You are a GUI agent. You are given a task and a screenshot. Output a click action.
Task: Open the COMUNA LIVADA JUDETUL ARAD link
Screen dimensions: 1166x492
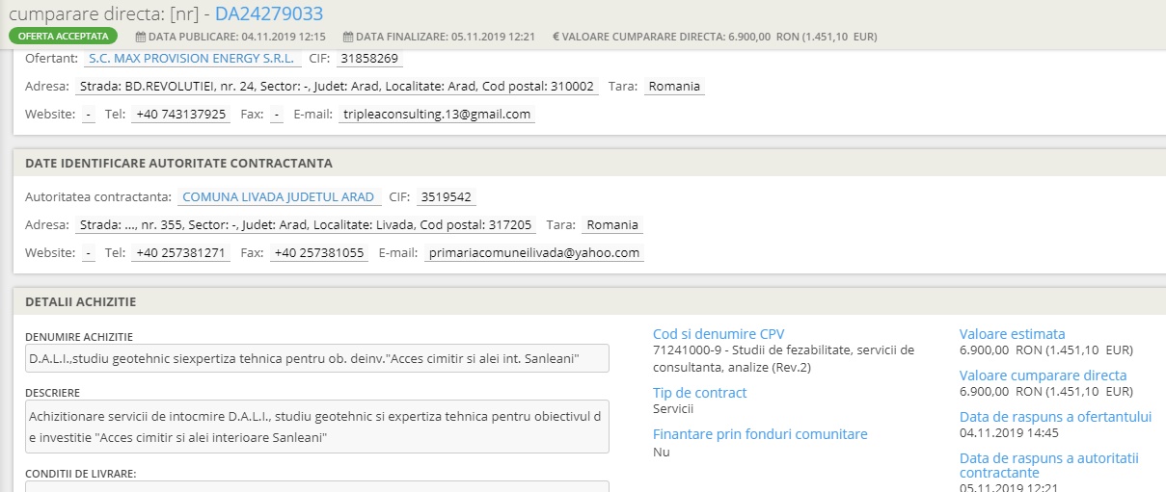278,197
